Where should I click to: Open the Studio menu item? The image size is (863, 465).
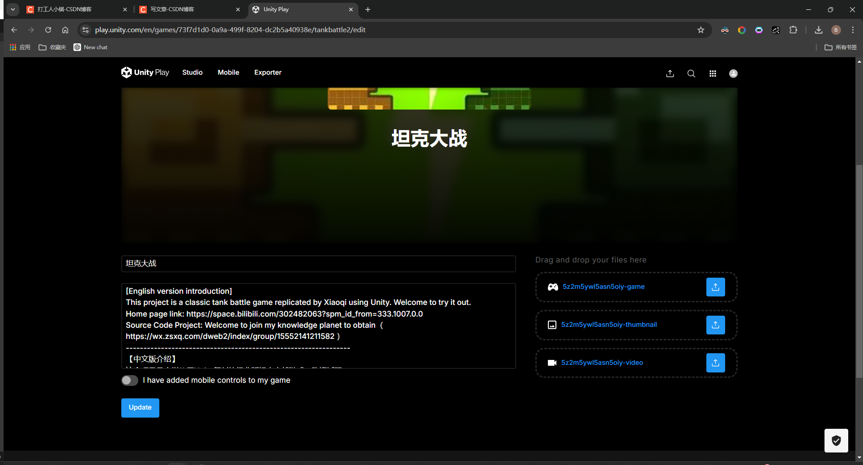[x=192, y=72]
